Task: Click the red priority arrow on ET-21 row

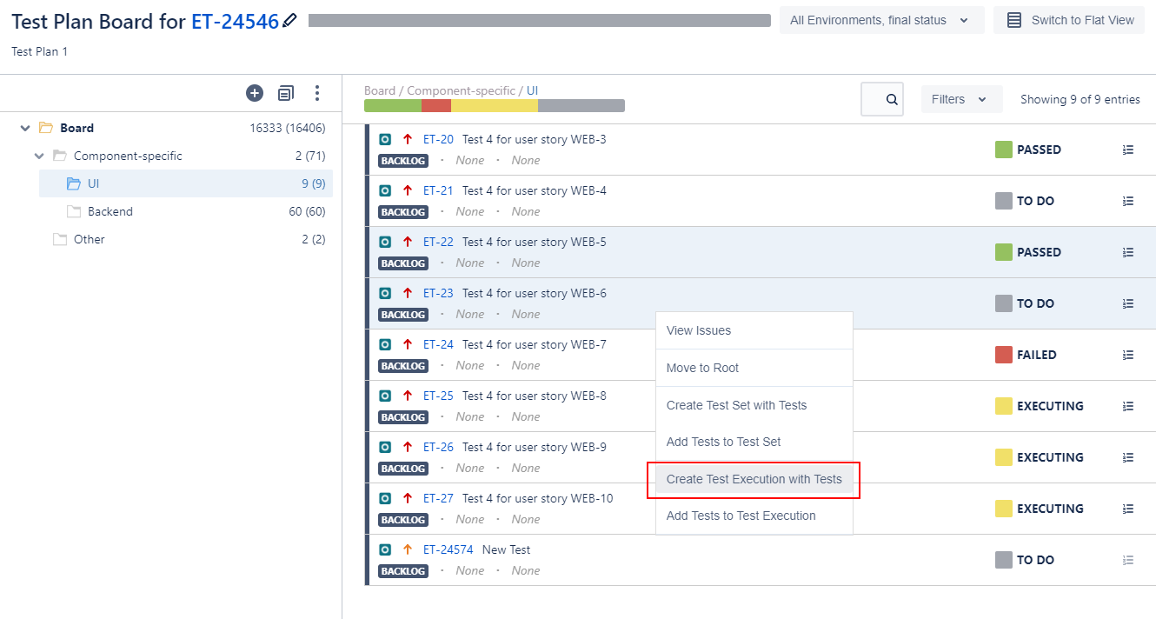Action: point(408,190)
